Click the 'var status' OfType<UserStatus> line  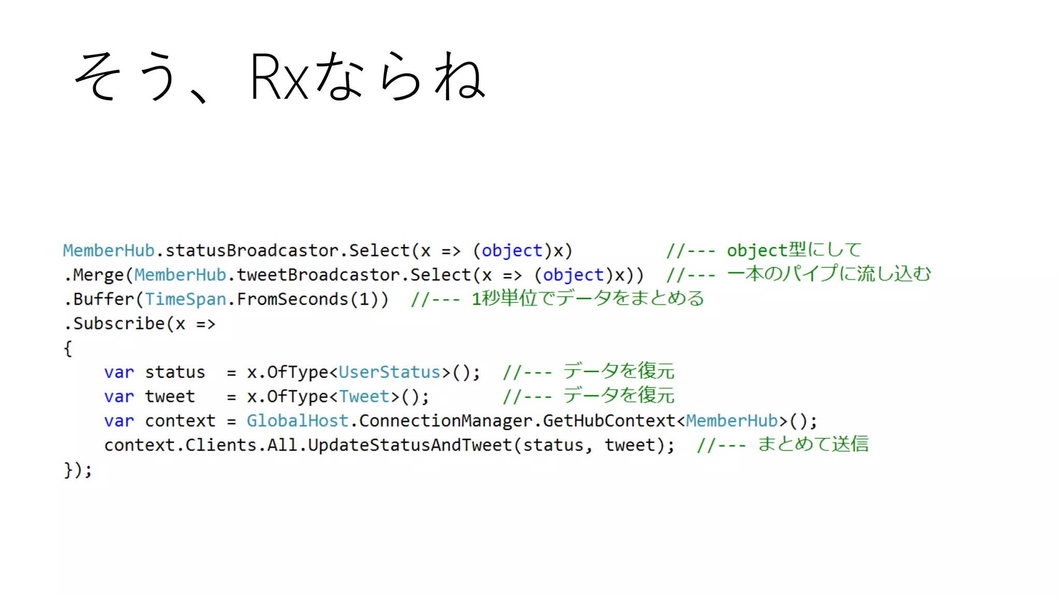[x=292, y=373]
